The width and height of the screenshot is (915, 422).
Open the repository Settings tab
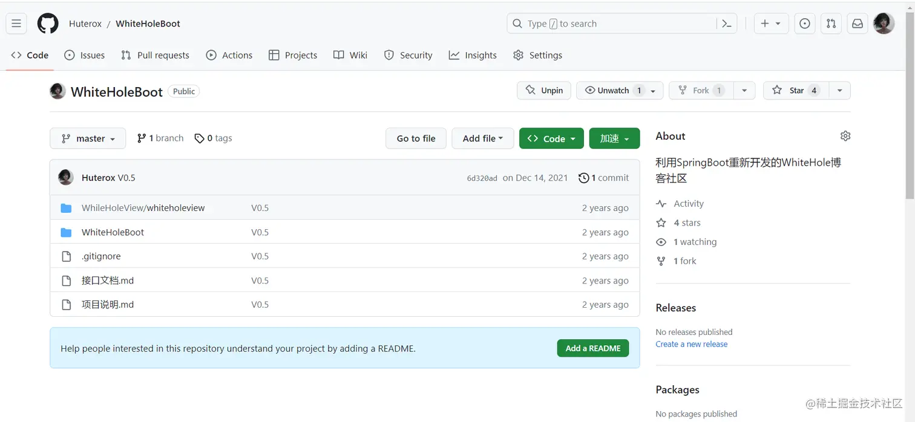coord(537,55)
